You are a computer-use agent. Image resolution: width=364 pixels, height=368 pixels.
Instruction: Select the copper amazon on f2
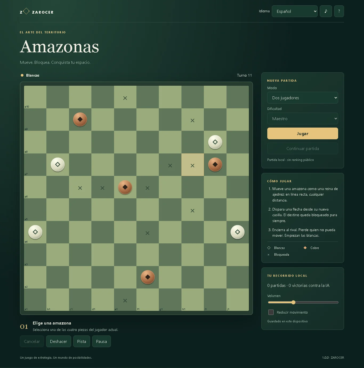(148, 277)
